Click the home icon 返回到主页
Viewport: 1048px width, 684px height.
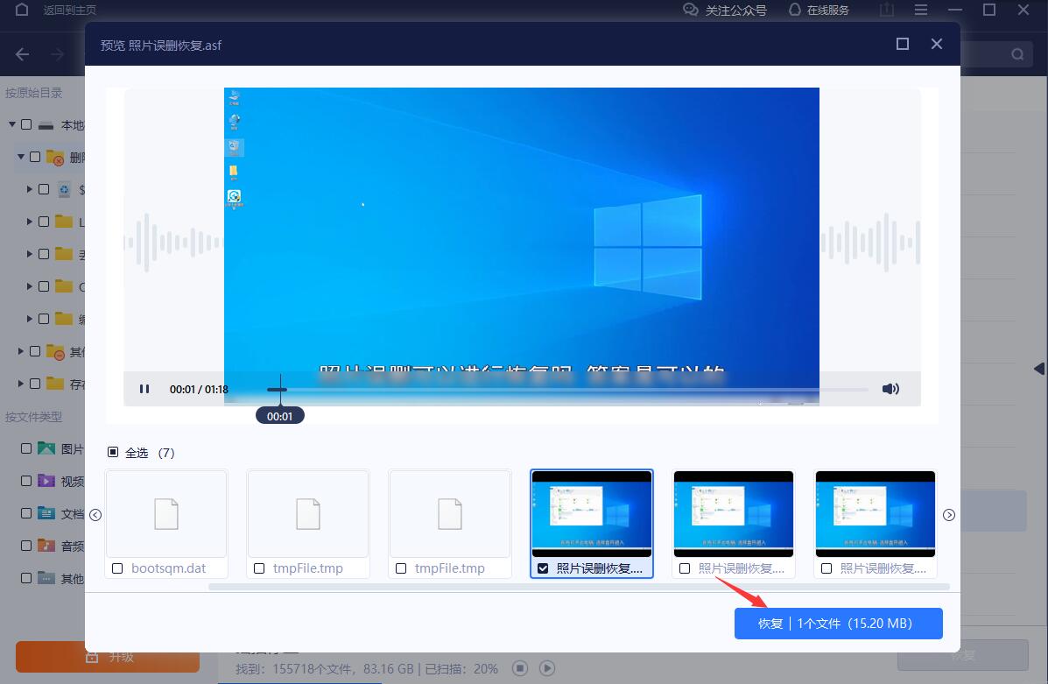point(21,10)
